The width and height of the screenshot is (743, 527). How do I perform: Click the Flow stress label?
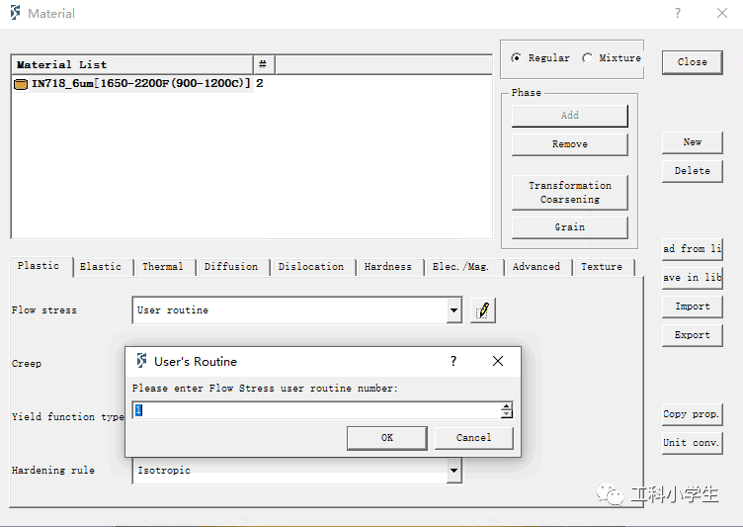click(44, 310)
